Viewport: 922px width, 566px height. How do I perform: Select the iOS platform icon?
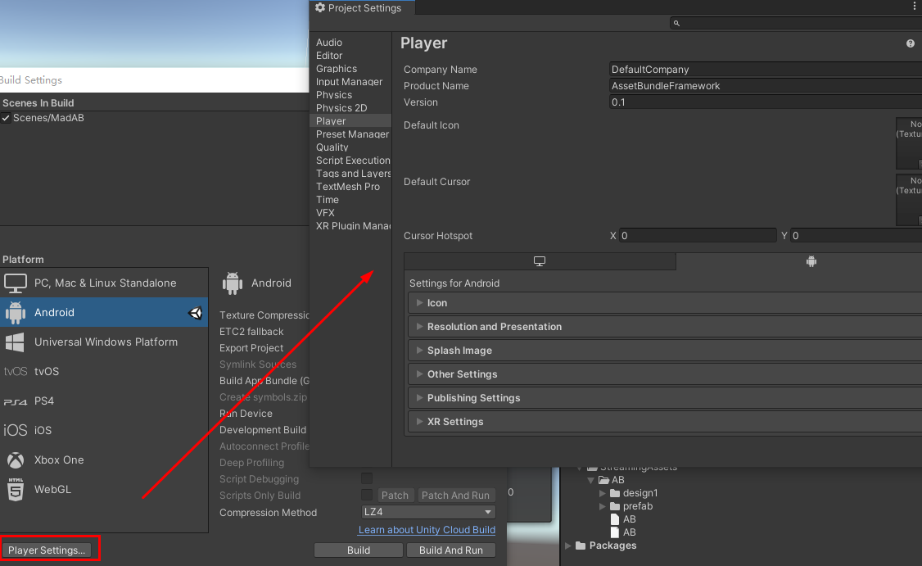pyautogui.click(x=14, y=430)
